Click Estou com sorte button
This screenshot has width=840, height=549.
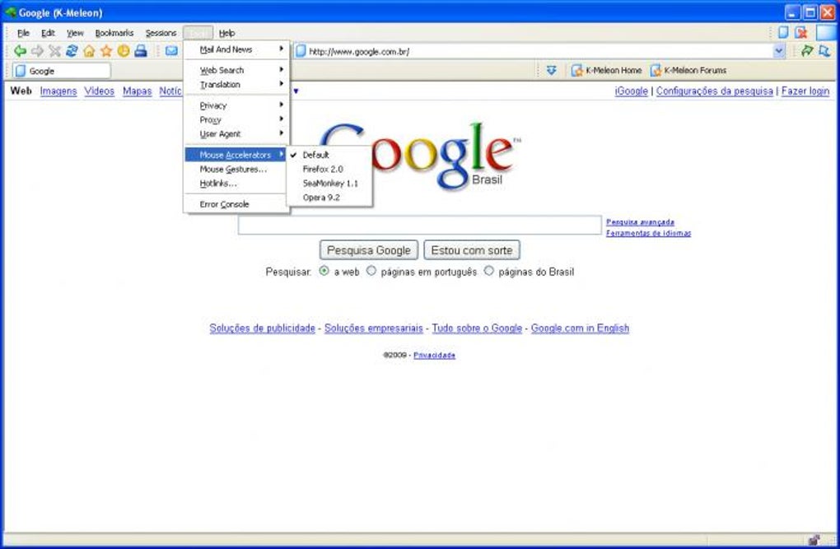pos(472,250)
